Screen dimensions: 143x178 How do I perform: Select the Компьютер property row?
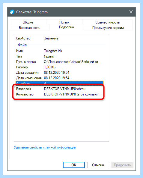(x=59, y=94)
